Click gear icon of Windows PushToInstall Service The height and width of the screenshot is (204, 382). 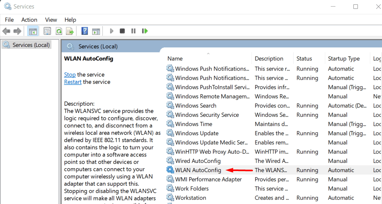[170, 87]
